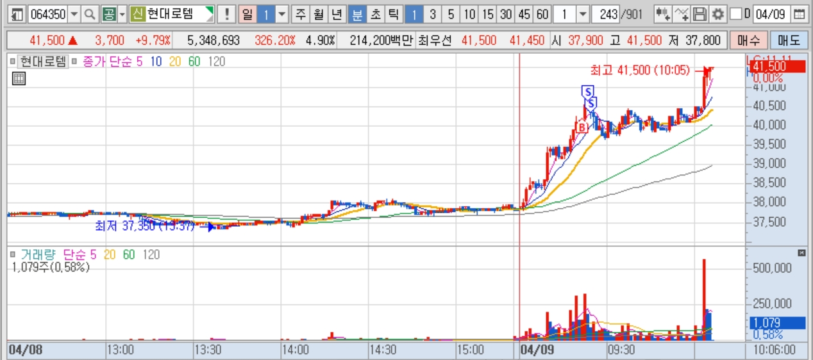Image resolution: width=813 pixels, height=360 pixels.
Task: Click the small square before 종가 단순 legend
Action: pos(74,61)
